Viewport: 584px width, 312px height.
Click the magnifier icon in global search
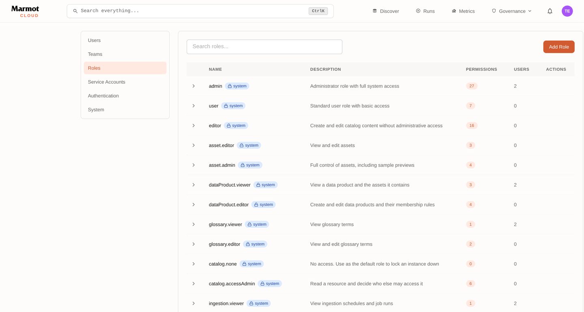(x=75, y=11)
